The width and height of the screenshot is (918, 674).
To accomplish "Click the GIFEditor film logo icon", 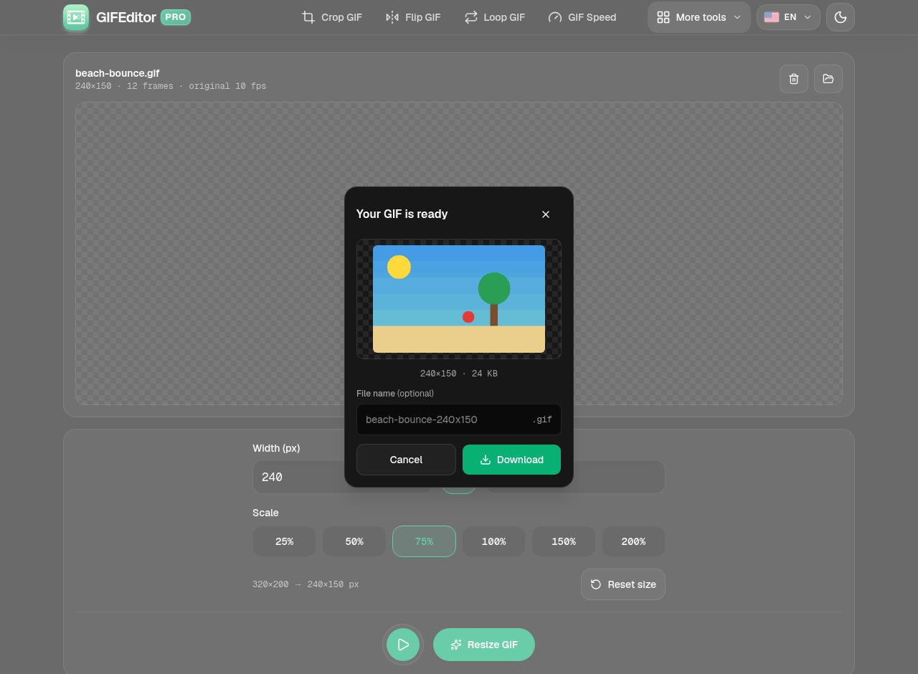I will 76,17.
